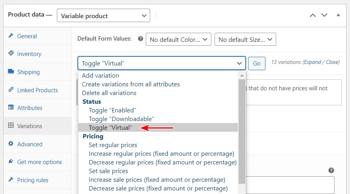Click the Get more options plug icon

(11, 161)
